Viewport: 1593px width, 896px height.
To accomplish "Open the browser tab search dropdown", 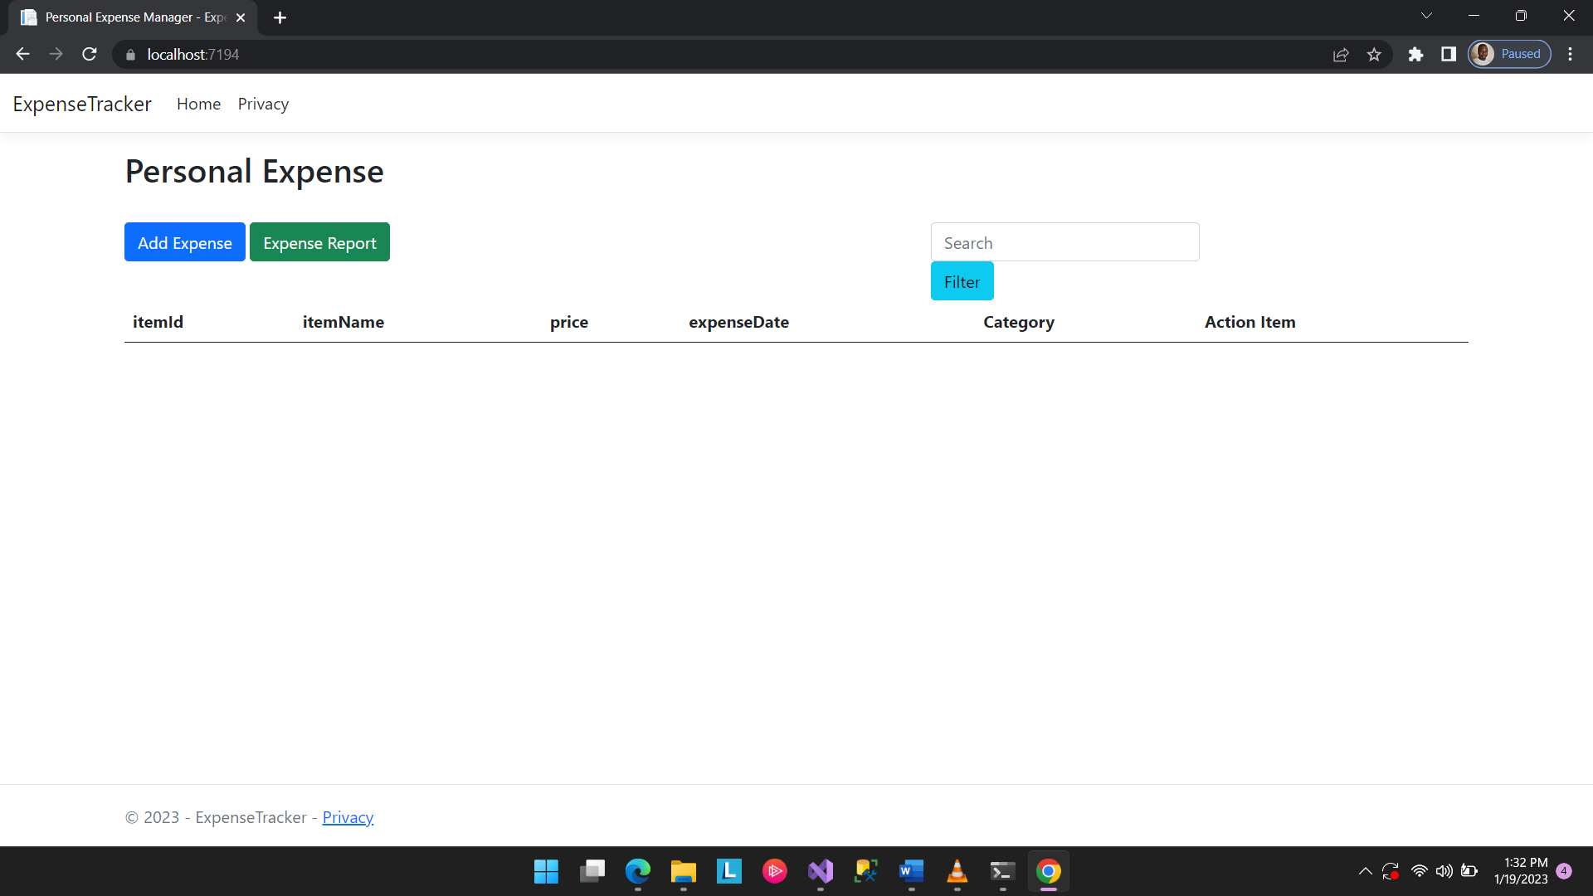I will tap(1426, 15).
